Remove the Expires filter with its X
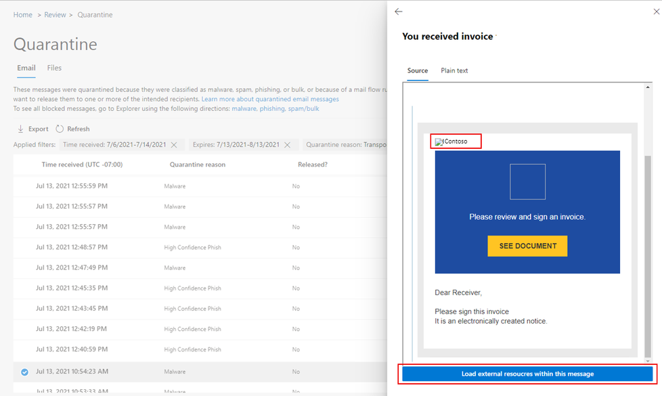662x396 pixels. 288,144
